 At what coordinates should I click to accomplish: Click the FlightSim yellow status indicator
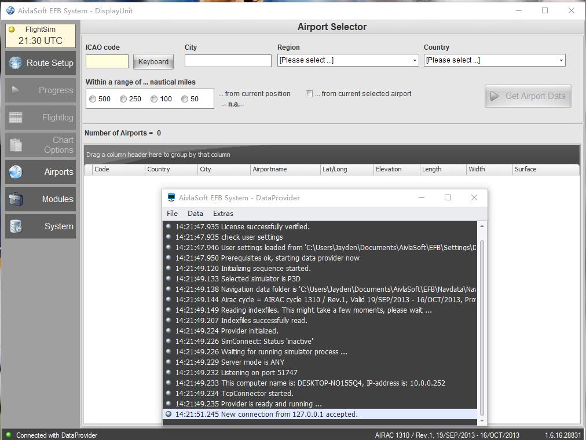click(12, 30)
